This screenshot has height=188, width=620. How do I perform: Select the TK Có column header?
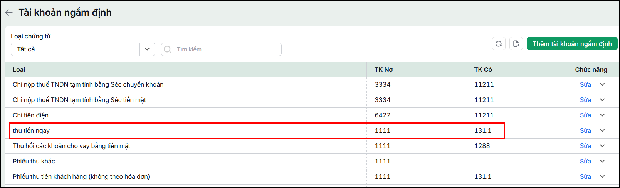coord(483,69)
